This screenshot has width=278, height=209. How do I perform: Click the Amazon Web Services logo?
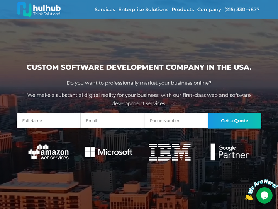pos(49,152)
